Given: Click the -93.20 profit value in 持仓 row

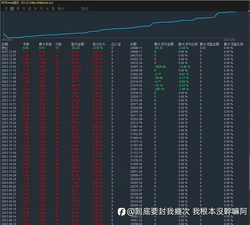Looking at the screenshot, I should click(75, 48).
